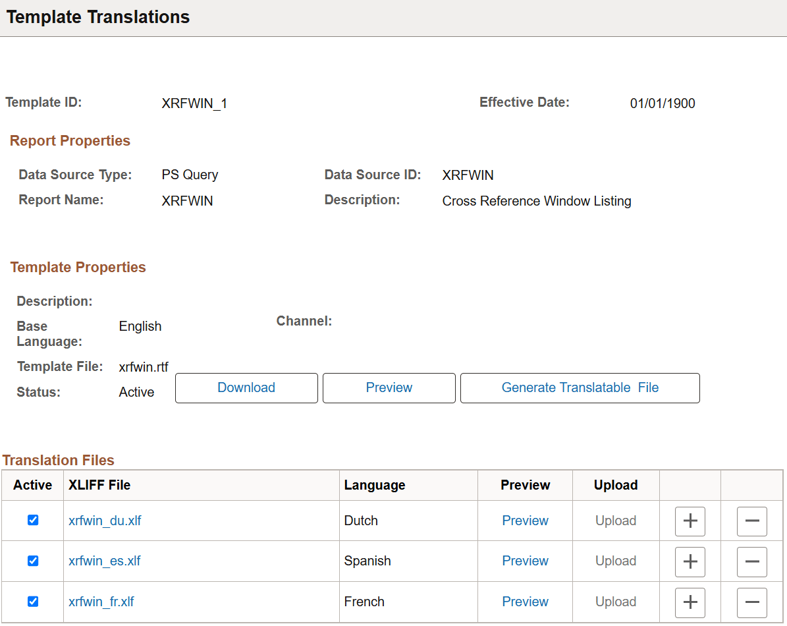The width and height of the screenshot is (787, 626).
Task: Preview the base template
Action: point(389,387)
